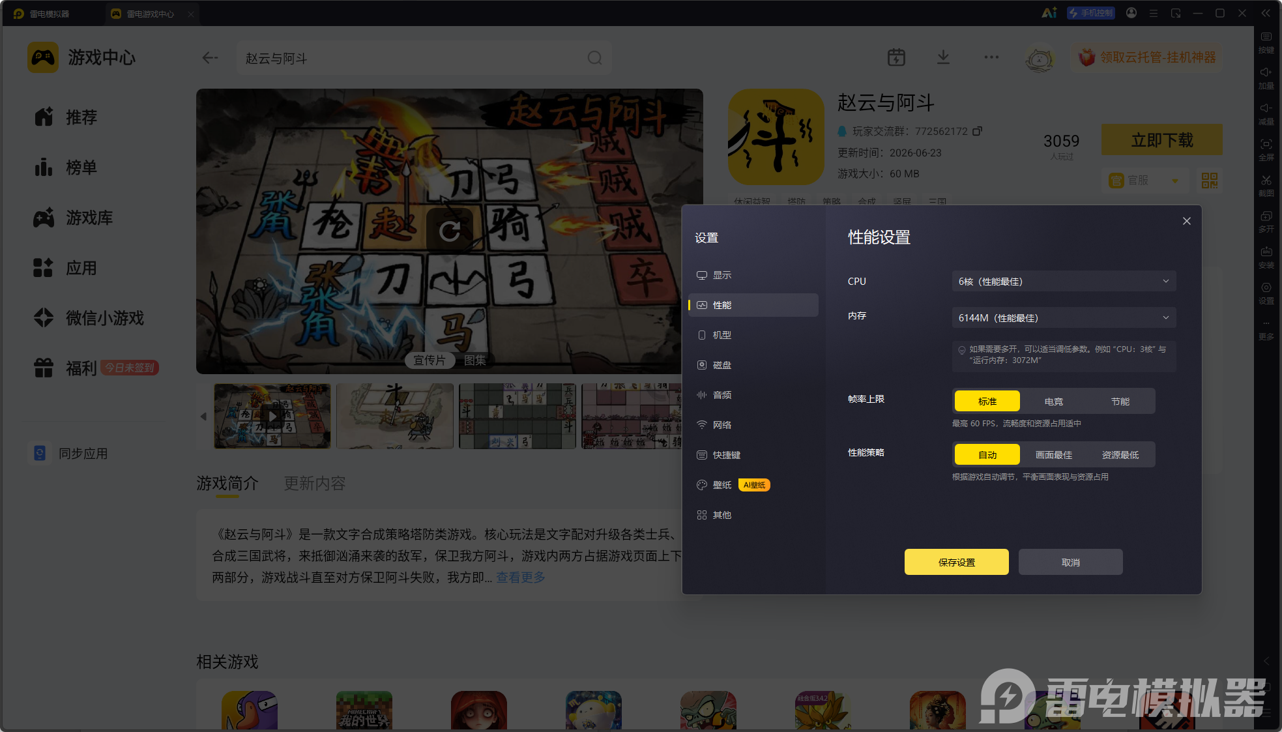Expand the CPU cores dropdown
The height and width of the screenshot is (732, 1282).
(x=1064, y=282)
